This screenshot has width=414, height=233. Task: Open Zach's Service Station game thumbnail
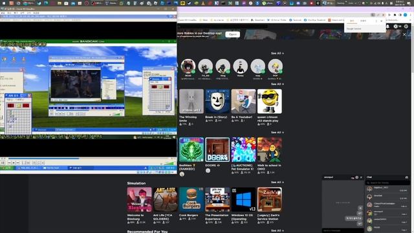(x=270, y=199)
